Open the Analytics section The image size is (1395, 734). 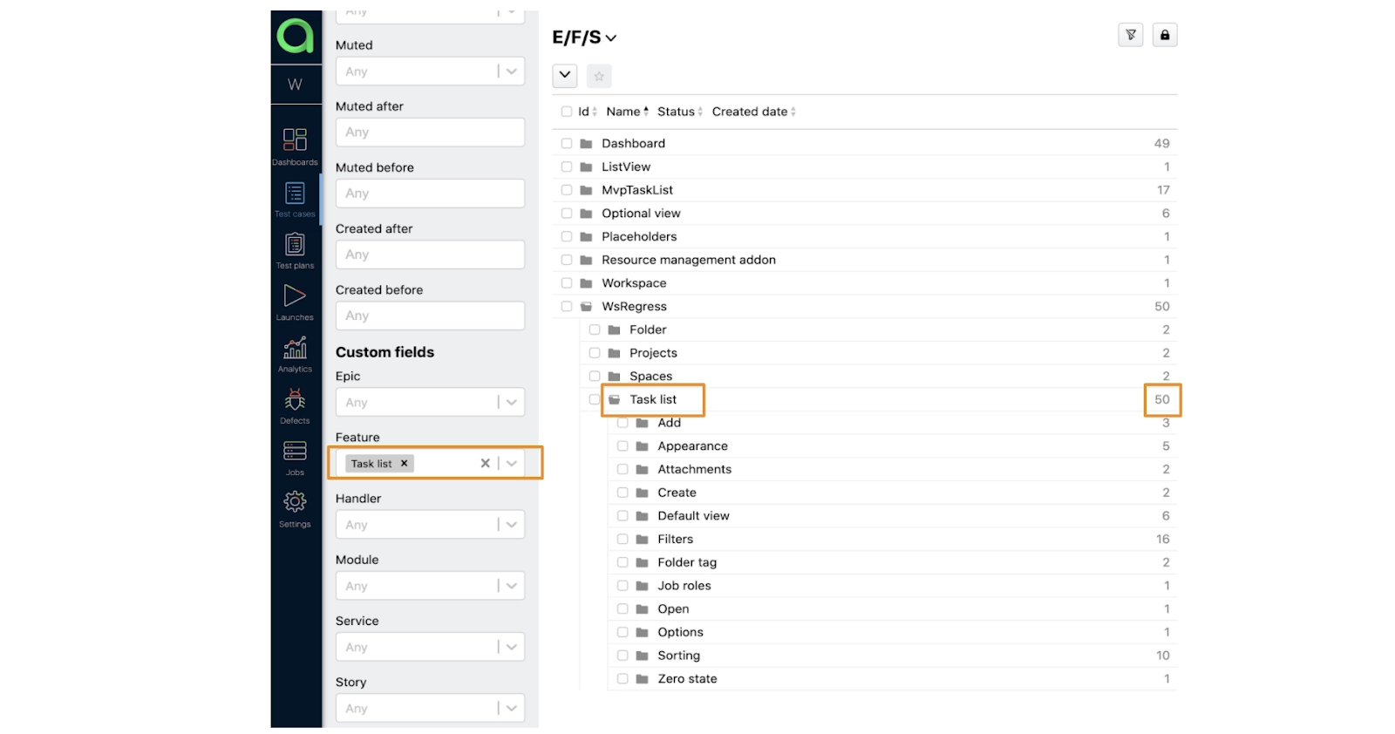[295, 353]
